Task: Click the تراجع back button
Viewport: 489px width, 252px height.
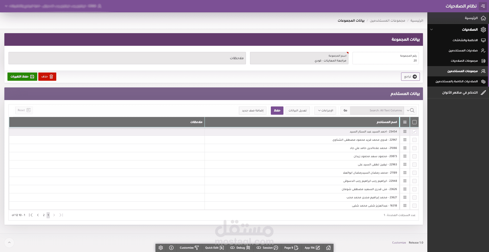Action: (x=410, y=77)
